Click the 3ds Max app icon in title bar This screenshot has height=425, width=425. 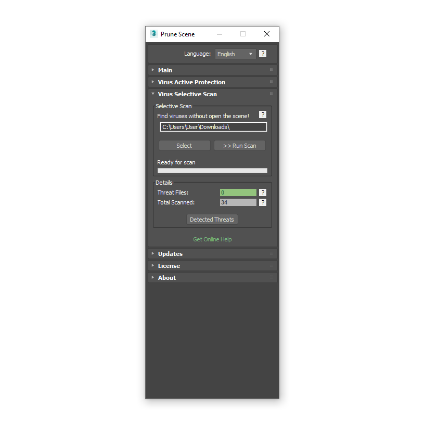click(153, 34)
